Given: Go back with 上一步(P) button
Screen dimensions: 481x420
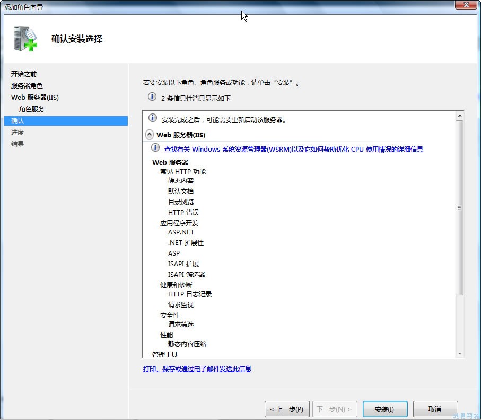Looking at the screenshot, I should pyautogui.click(x=286, y=409).
